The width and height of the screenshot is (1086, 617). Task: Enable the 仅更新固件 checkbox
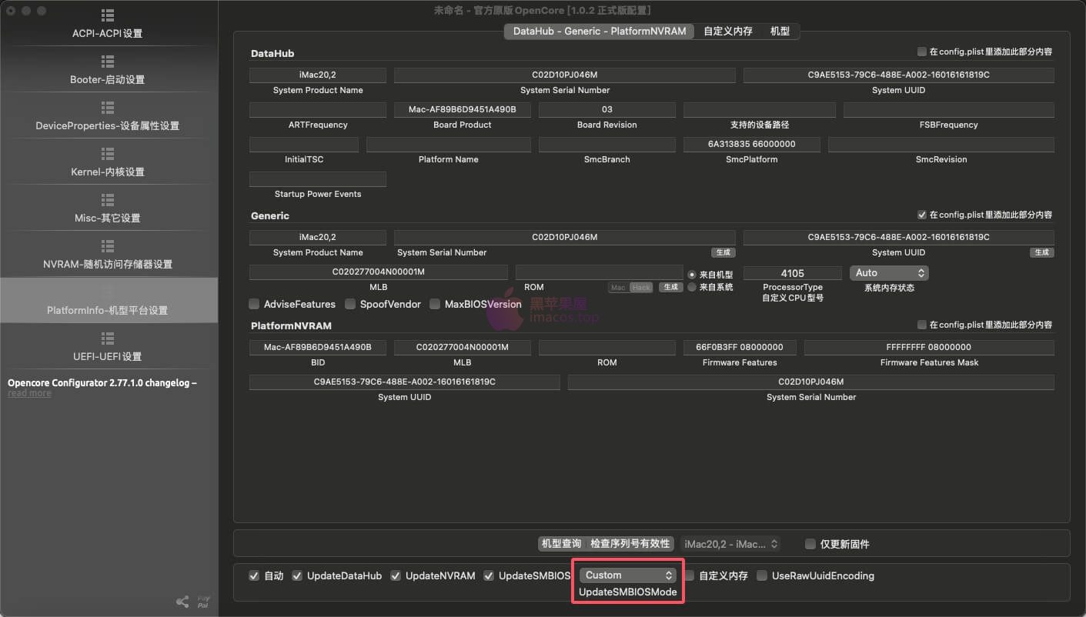(x=810, y=544)
